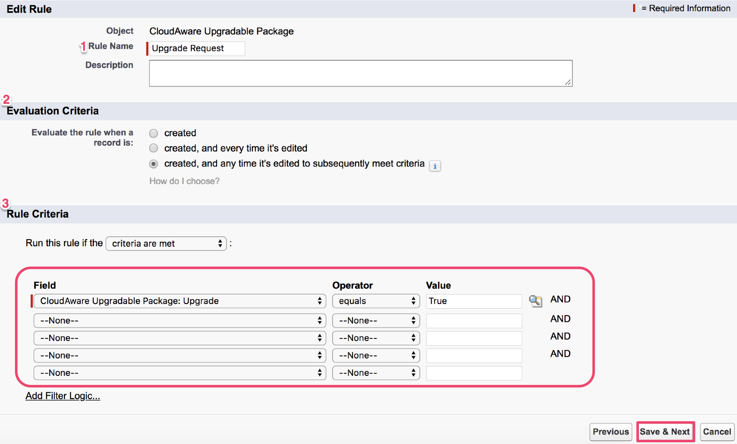Expand the last row Operator dropdown
737x444 pixels.
tap(376, 373)
